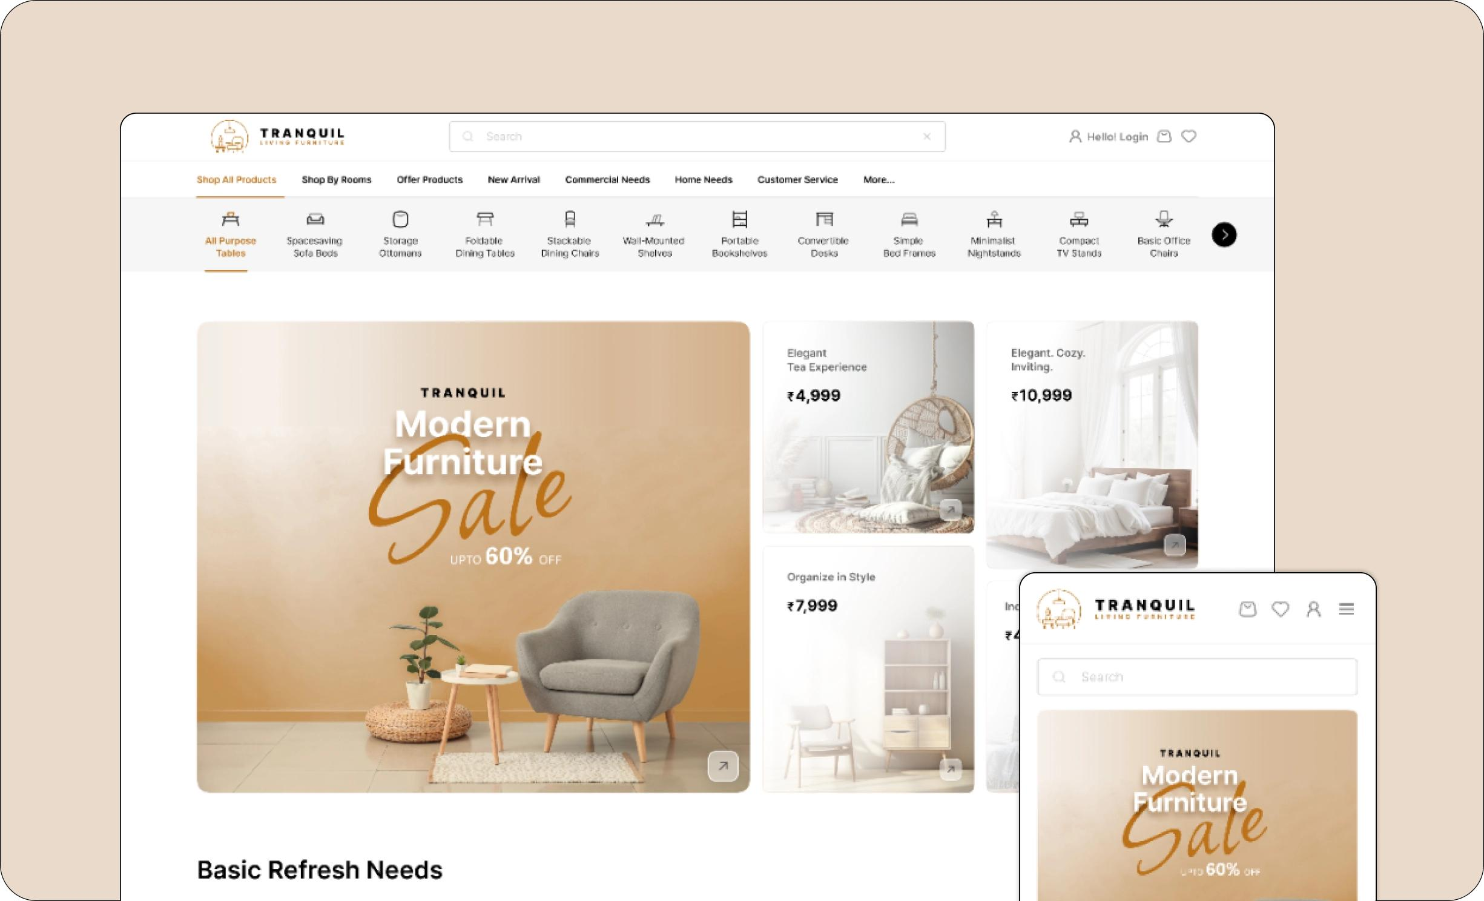The width and height of the screenshot is (1484, 901).
Task: Open the Elegant Tea Experience product card
Action: pyautogui.click(x=868, y=427)
